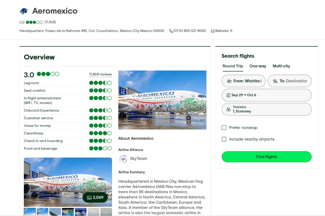The height and width of the screenshot is (216, 325).
Task: Click the SkyTeam alliance name
Action: 138,158
